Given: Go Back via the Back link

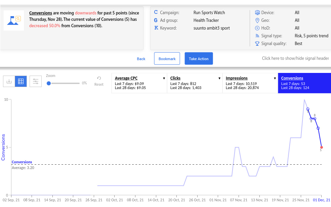Looking at the screenshot, I should click(141, 59).
